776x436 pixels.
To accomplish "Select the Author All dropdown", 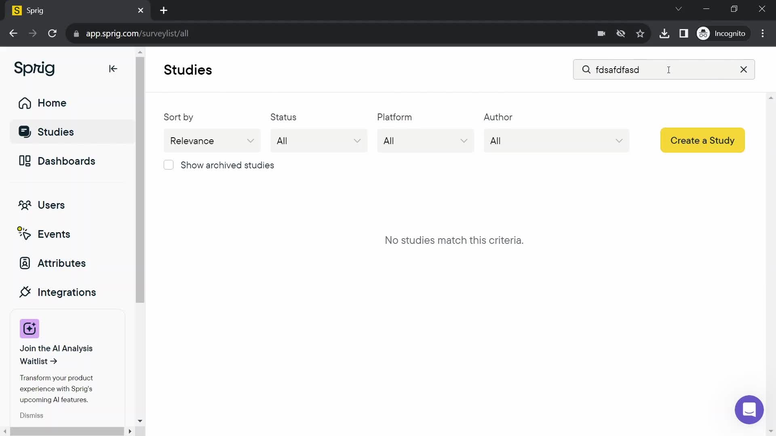I will (x=557, y=140).
